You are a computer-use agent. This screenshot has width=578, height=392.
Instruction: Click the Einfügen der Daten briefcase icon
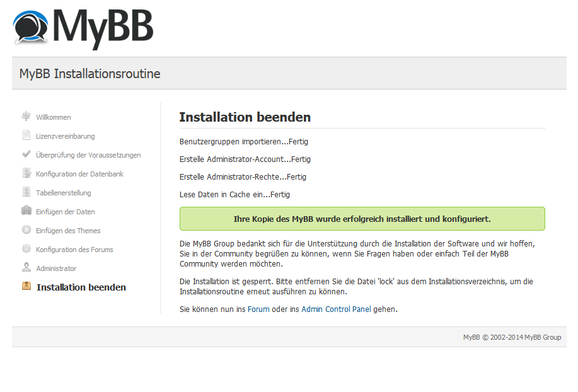pyautogui.click(x=26, y=210)
